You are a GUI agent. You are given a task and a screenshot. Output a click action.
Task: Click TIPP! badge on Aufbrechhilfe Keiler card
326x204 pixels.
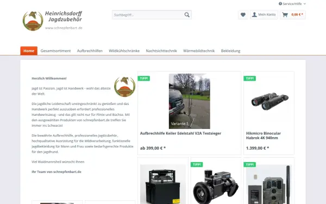tap(143, 78)
